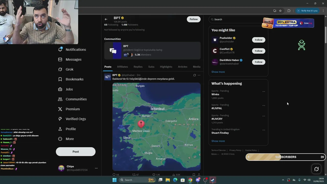The width and height of the screenshot is (327, 184).
Task: Click the Grok explain icon on BPT post
Action: click(x=194, y=75)
